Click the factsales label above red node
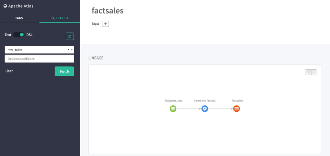The width and height of the screenshot is (330, 156). point(237,100)
